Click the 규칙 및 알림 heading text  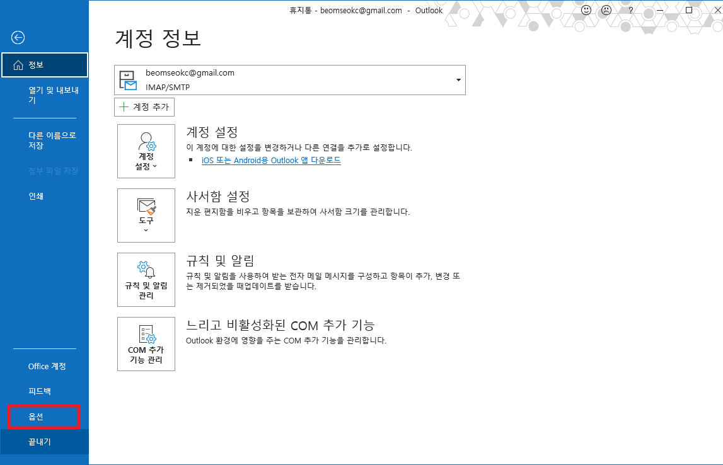click(221, 261)
